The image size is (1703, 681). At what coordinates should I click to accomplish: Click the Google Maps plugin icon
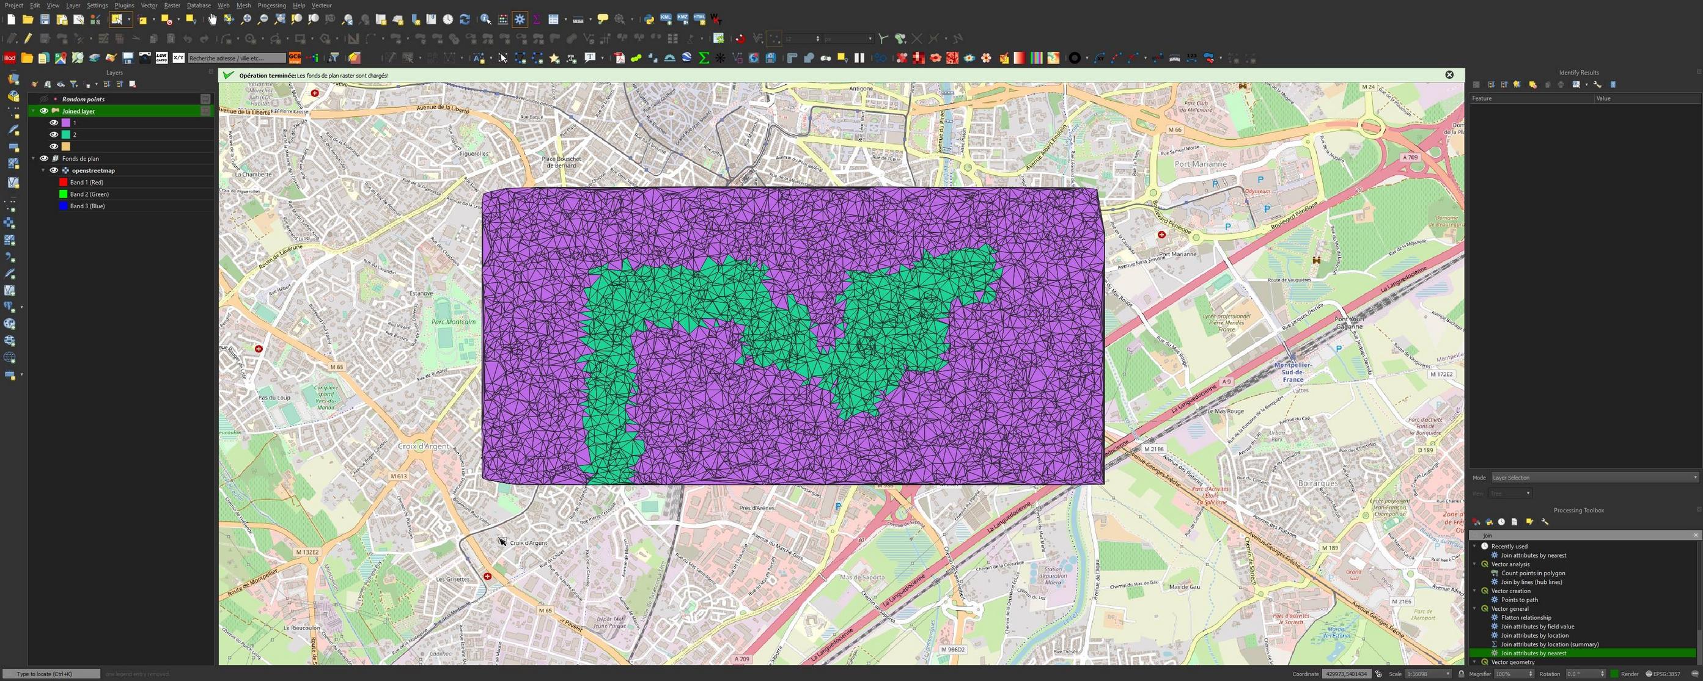tap(60, 58)
